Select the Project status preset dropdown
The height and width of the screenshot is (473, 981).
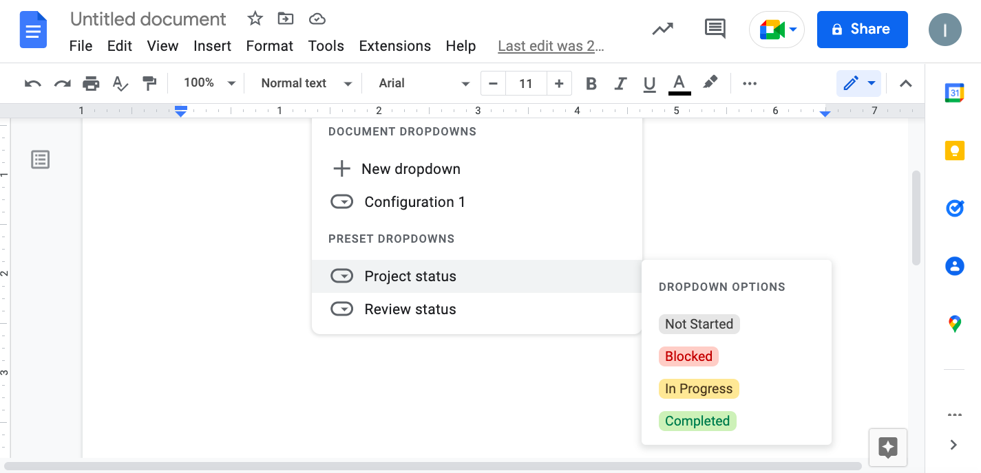(410, 276)
